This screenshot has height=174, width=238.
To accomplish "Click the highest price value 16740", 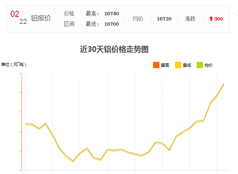I will [x=111, y=14].
